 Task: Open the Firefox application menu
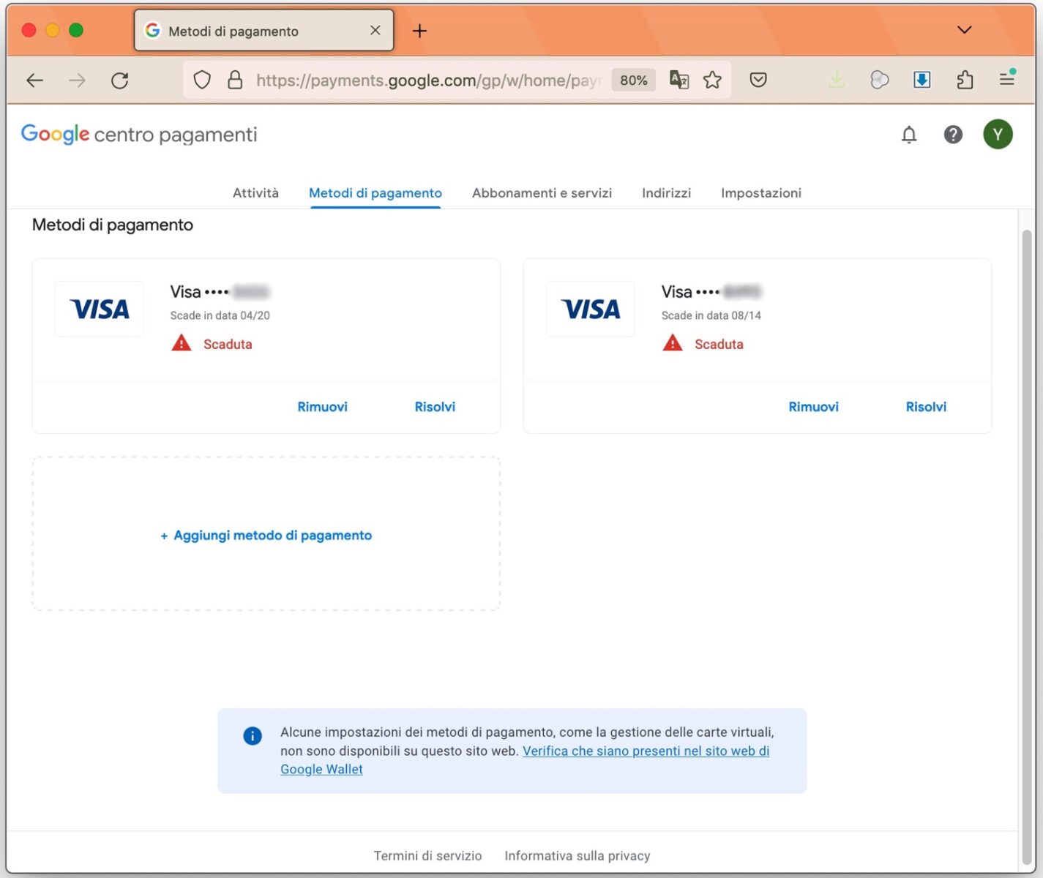coord(1007,80)
